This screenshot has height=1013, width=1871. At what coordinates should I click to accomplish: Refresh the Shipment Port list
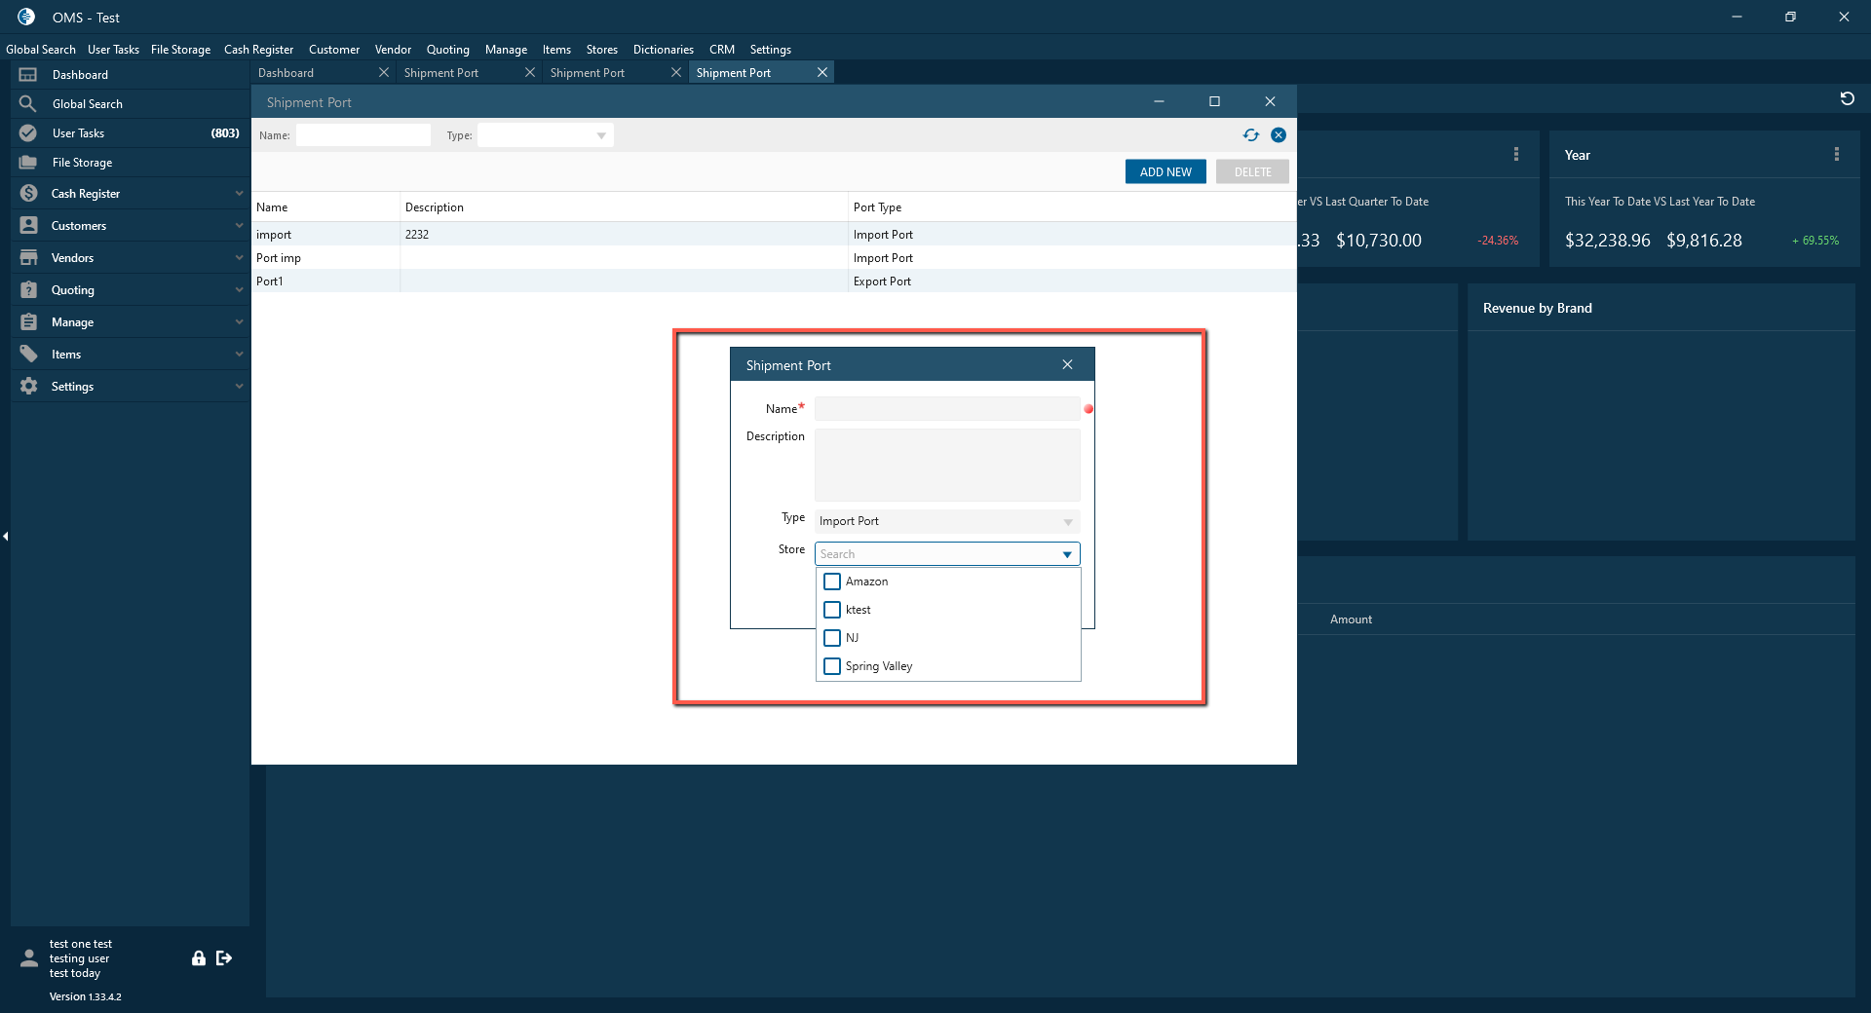pyautogui.click(x=1251, y=135)
